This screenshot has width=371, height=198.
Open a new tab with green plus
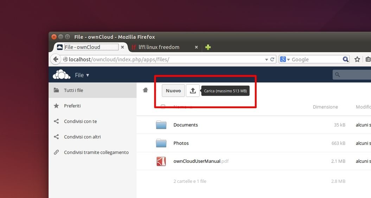208,47
